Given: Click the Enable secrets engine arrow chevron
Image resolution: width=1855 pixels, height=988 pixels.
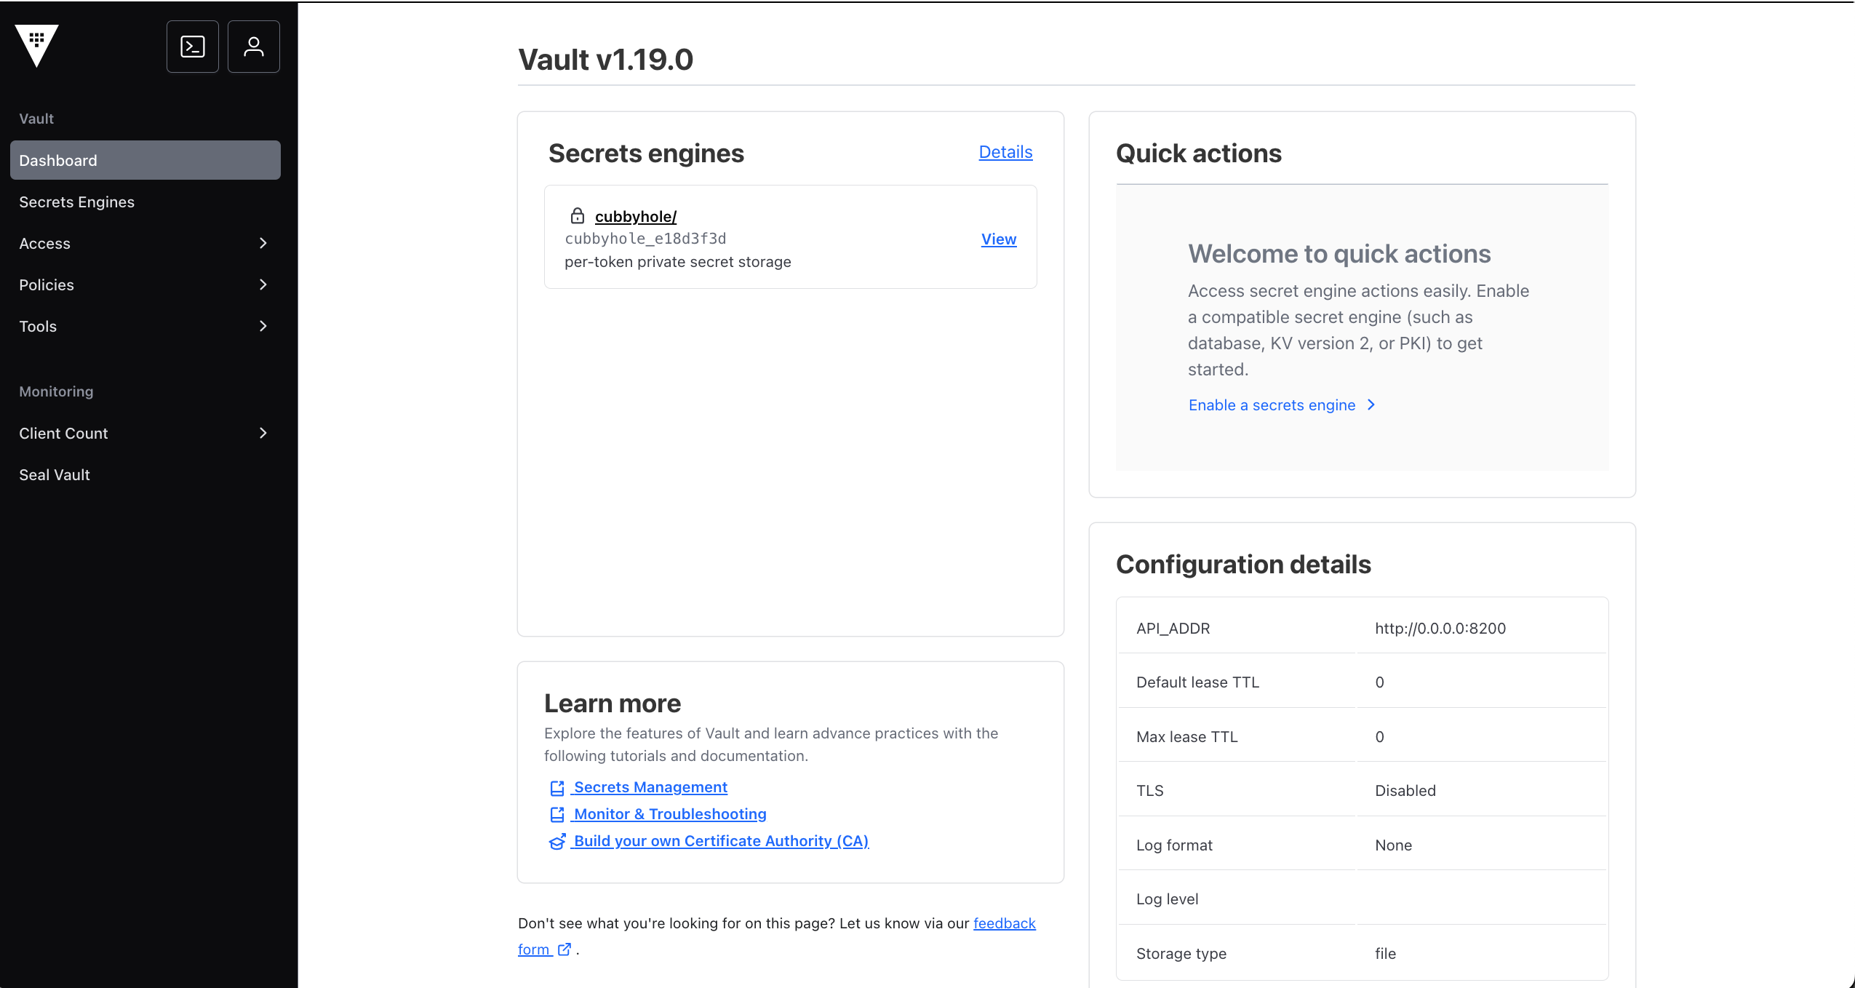Looking at the screenshot, I should 1371,405.
